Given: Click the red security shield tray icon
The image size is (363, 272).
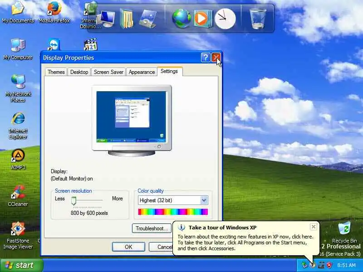Looking at the screenshot, I should point(329,265).
